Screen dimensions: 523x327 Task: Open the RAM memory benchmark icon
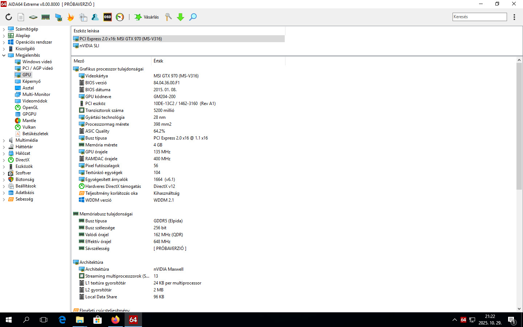point(46,17)
